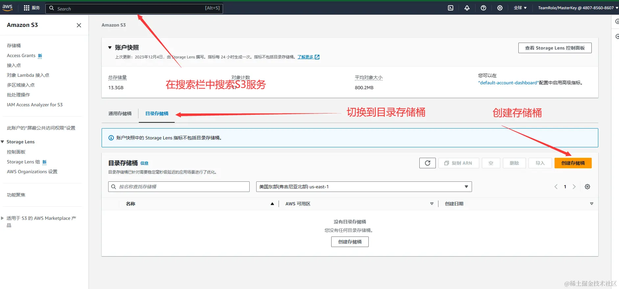Click 信息 link beside 目录存储桶
The image size is (619, 289).
pos(144,163)
